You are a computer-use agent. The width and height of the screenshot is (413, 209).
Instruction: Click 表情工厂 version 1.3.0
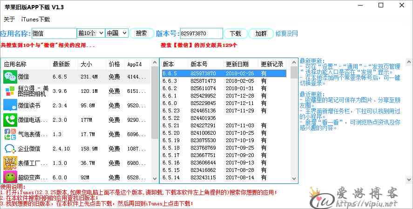[x=60, y=163]
